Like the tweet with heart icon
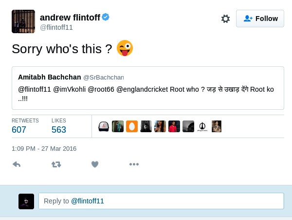 pyautogui.click(x=95, y=164)
